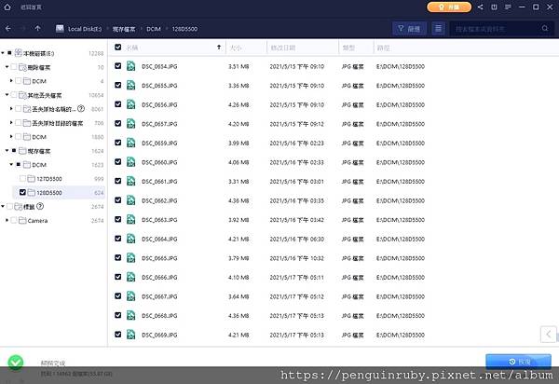Screen dimensions: 559x384
Task: Collapse existing files node with 1624 items
Action: pyautogui.click(x=7, y=150)
